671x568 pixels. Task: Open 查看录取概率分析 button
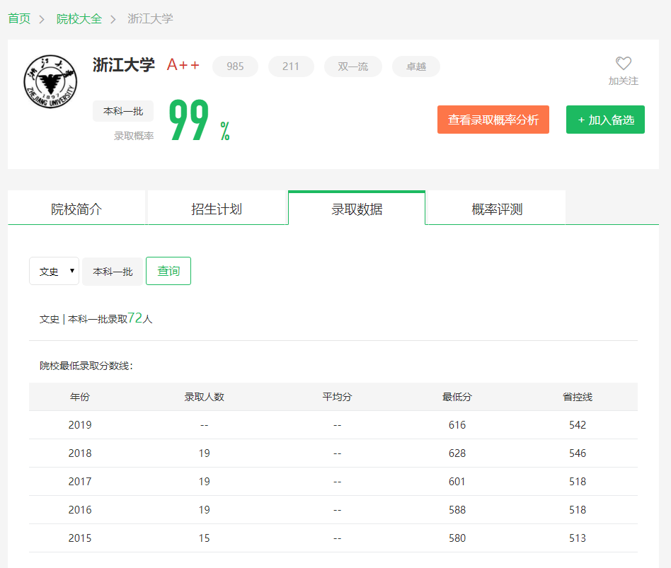click(493, 120)
